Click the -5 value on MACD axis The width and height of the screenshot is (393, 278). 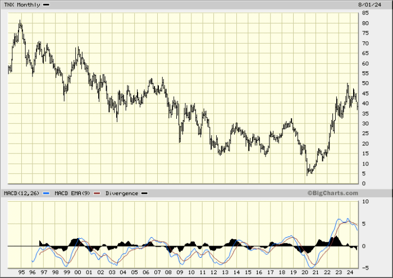[x=365, y=267]
